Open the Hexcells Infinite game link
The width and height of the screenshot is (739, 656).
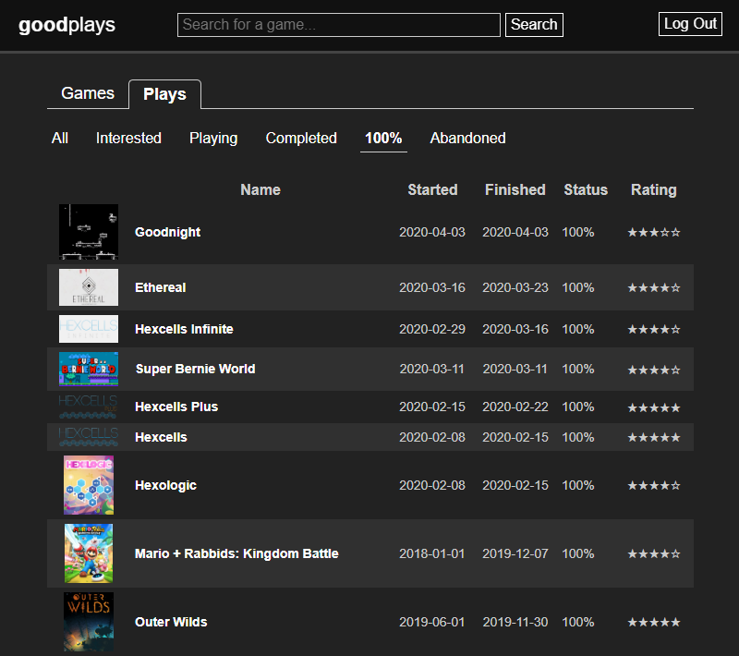point(184,329)
